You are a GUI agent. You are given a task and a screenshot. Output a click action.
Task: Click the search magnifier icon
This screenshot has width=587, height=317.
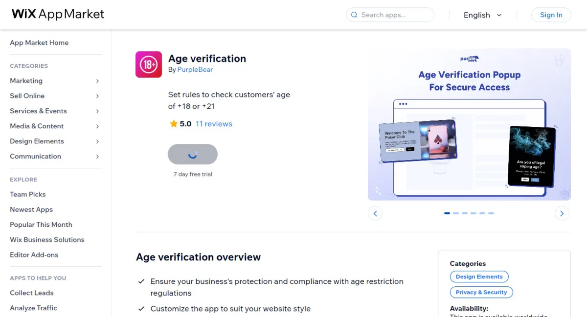(354, 15)
